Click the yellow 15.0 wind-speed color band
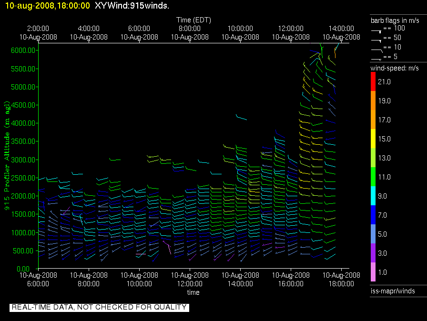This screenshot has width=427, height=321. (373, 139)
